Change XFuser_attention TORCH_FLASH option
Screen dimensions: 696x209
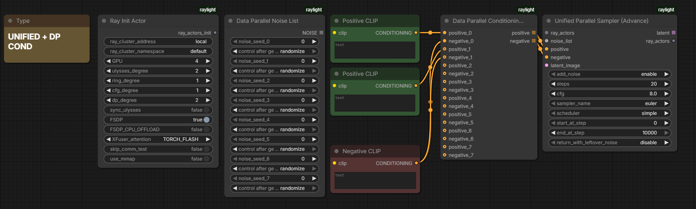(x=158, y=139)
